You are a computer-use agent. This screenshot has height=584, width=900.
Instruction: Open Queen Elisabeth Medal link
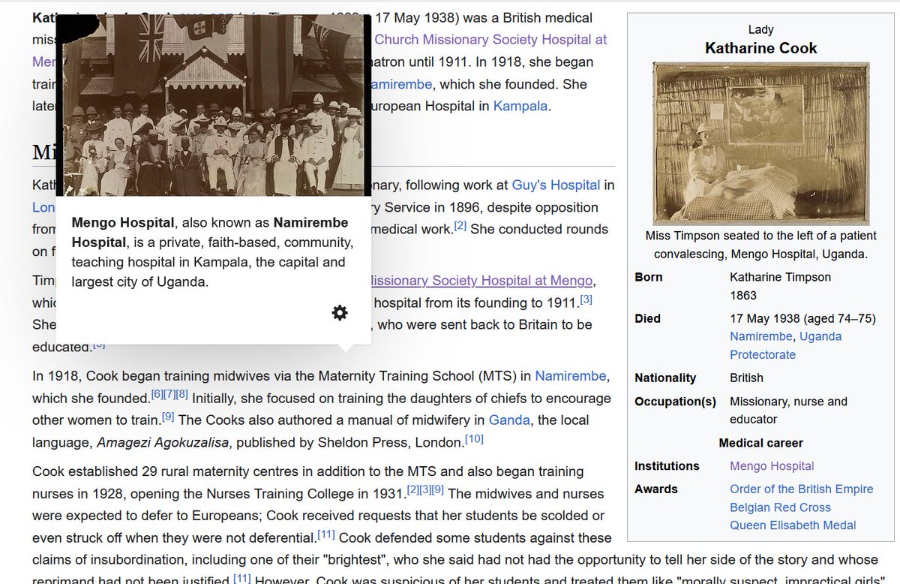[x=793, y=525]
